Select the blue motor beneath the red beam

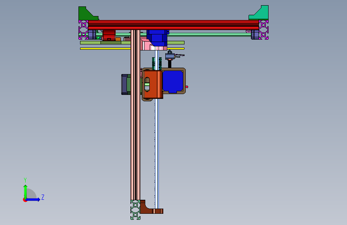pos(157,38)
